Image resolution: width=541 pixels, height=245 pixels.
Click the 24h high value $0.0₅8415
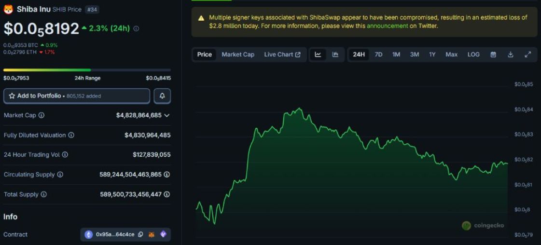coord(158,78)
